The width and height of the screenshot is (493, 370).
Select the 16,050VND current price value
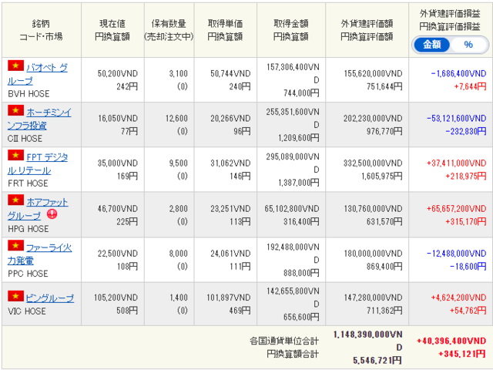coord(118,118)
